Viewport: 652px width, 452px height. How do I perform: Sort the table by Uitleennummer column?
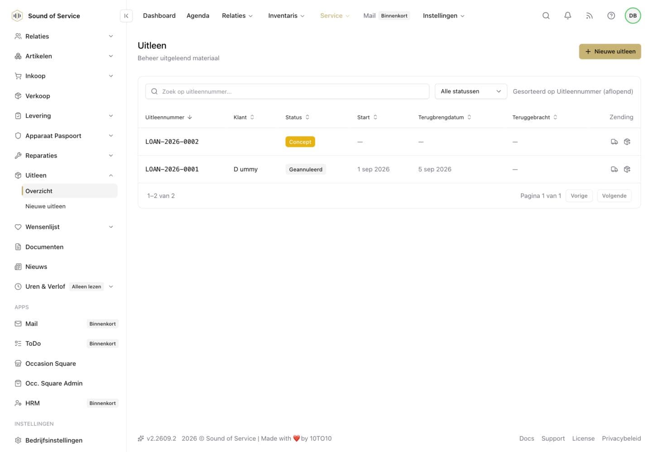[168, 118]
